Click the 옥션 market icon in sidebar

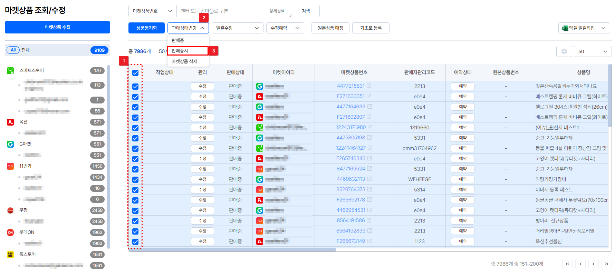(10, 122)
